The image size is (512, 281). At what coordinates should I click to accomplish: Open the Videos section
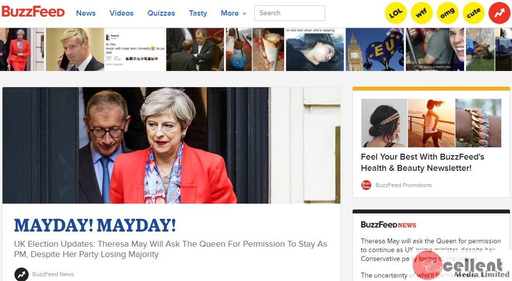[121, 13]
